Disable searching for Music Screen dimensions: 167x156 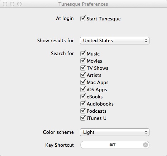click(83, 54)
